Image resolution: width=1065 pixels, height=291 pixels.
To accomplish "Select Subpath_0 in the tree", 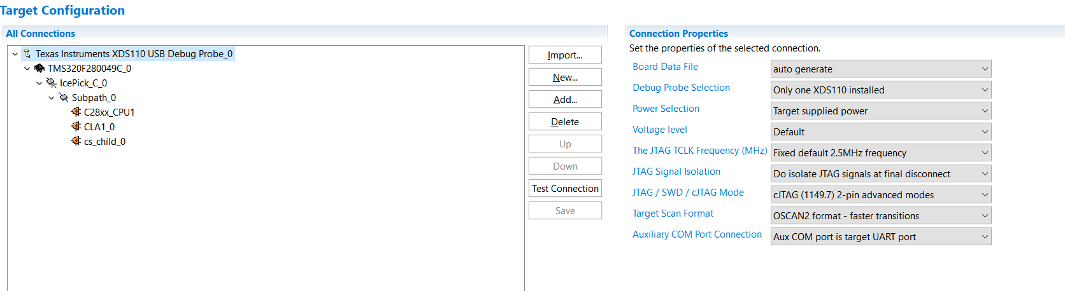I will point(94,98).
